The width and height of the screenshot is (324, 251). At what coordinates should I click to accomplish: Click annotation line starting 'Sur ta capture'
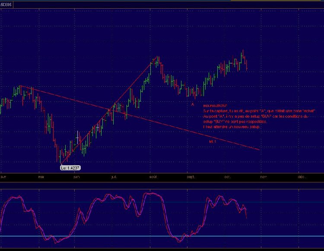(x=259, y=111)
